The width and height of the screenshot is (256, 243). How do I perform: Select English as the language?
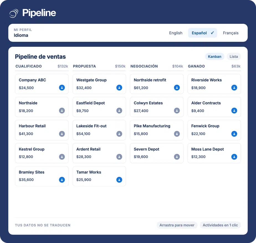tap(176, 33)
